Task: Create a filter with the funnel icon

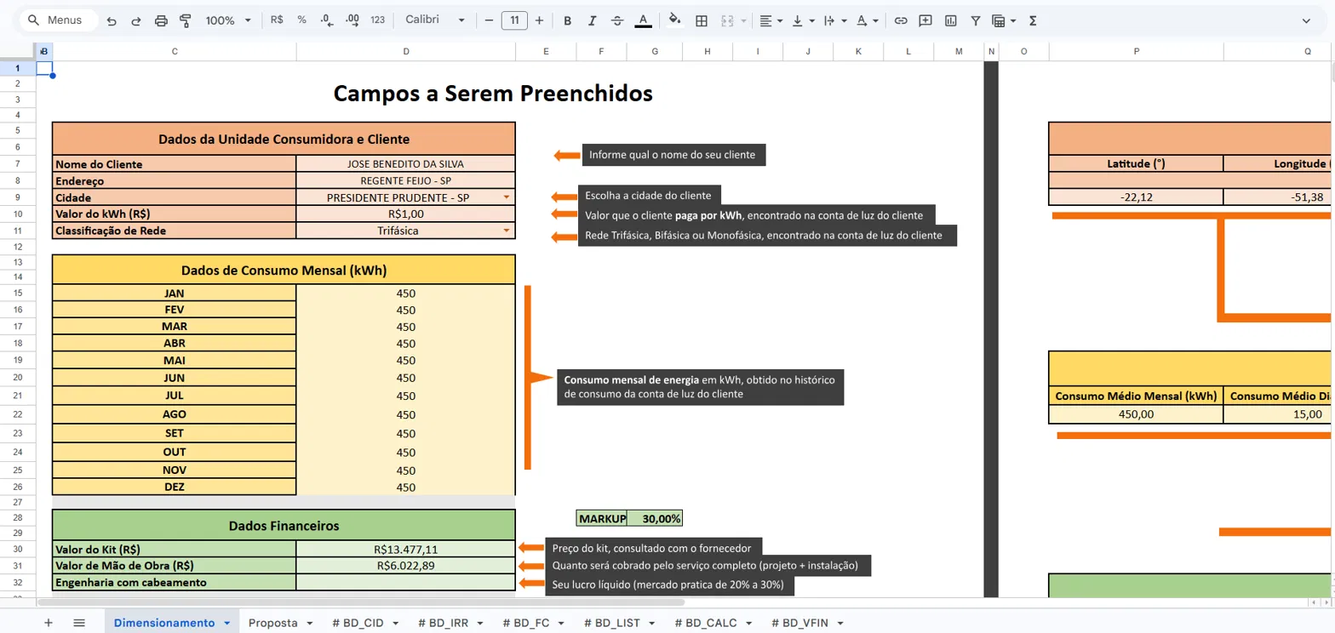Action: pyautogui.click(x=975, y=20)
